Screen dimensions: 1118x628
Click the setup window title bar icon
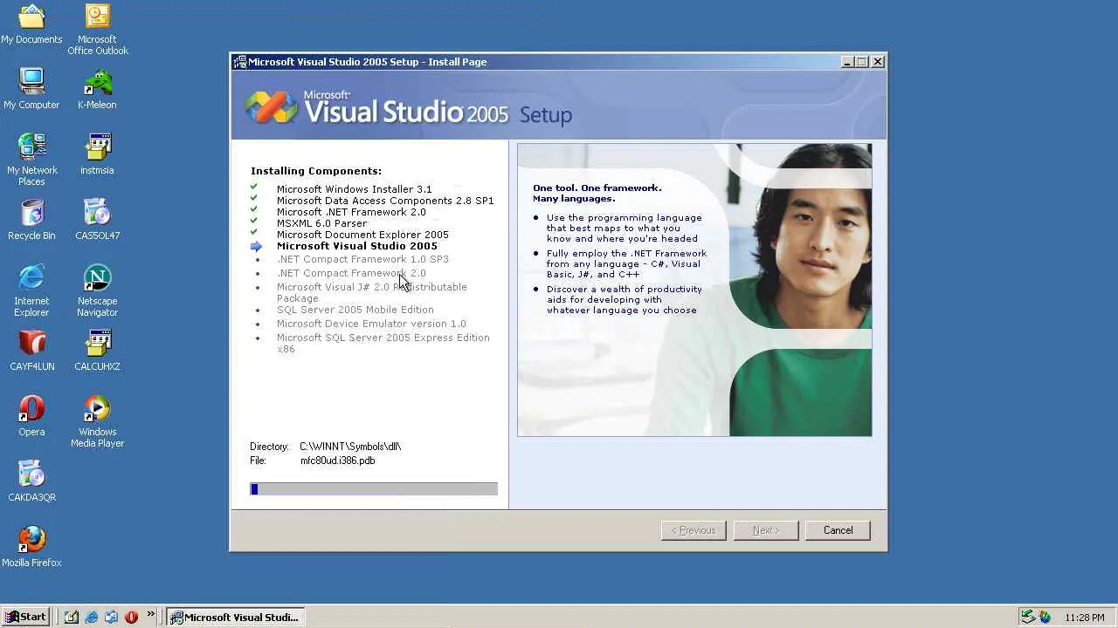[239, 62]
